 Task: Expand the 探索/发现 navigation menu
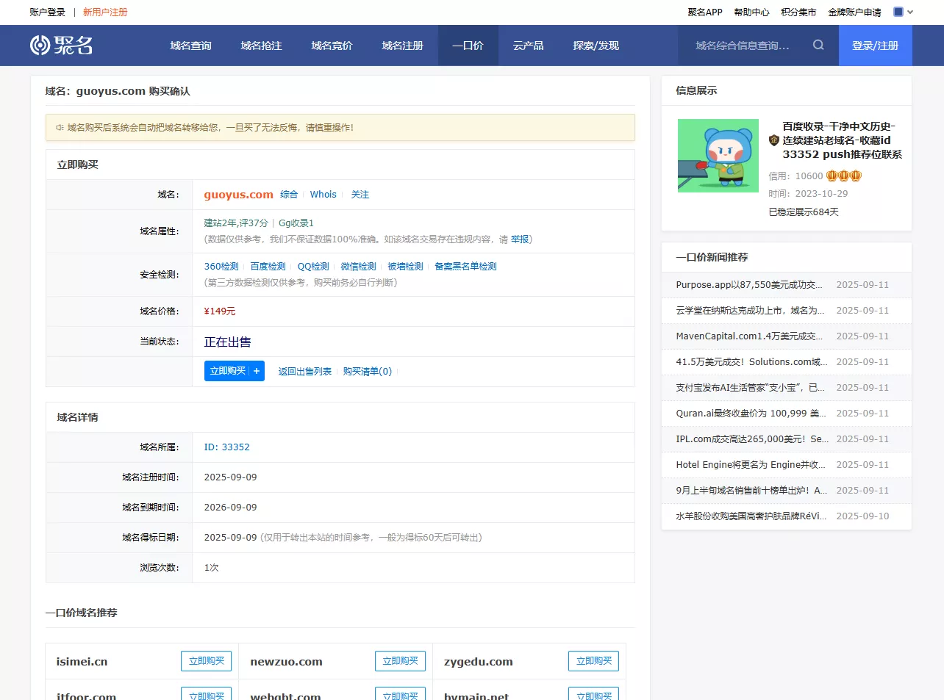tap(596, 46)
